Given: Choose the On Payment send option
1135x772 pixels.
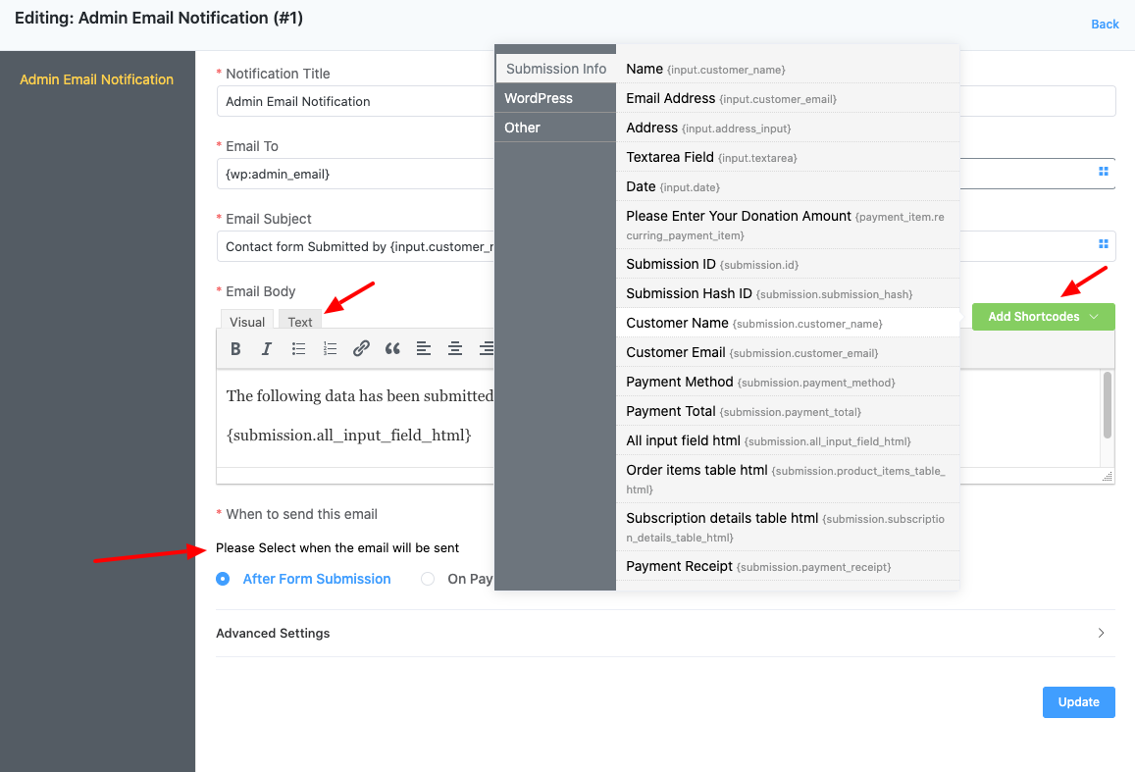Looking at the screenshot, I should click(x=427, y=579).
